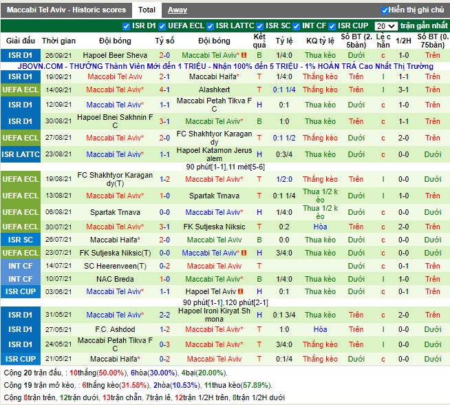
Task: Toggle the UEFA ECL filter checkbox
Action: point(162,26)
